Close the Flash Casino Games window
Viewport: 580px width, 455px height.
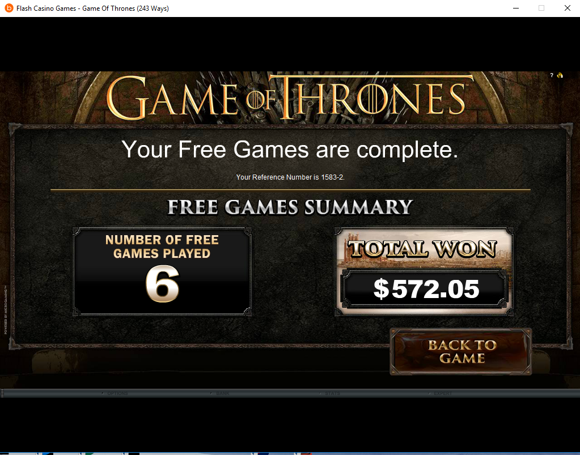point(567,8)
